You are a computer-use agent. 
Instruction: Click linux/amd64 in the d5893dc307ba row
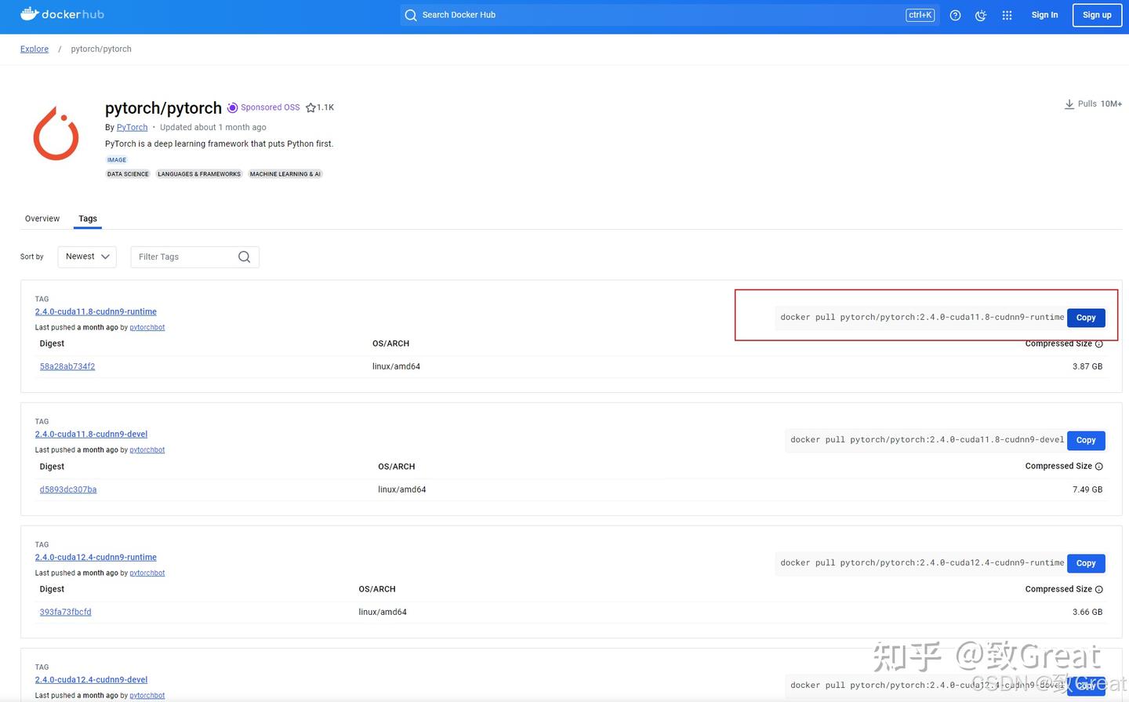[x=402, y=489]
